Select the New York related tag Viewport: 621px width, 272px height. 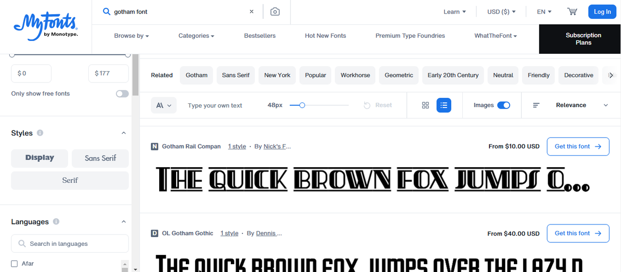tap(278, 75)
